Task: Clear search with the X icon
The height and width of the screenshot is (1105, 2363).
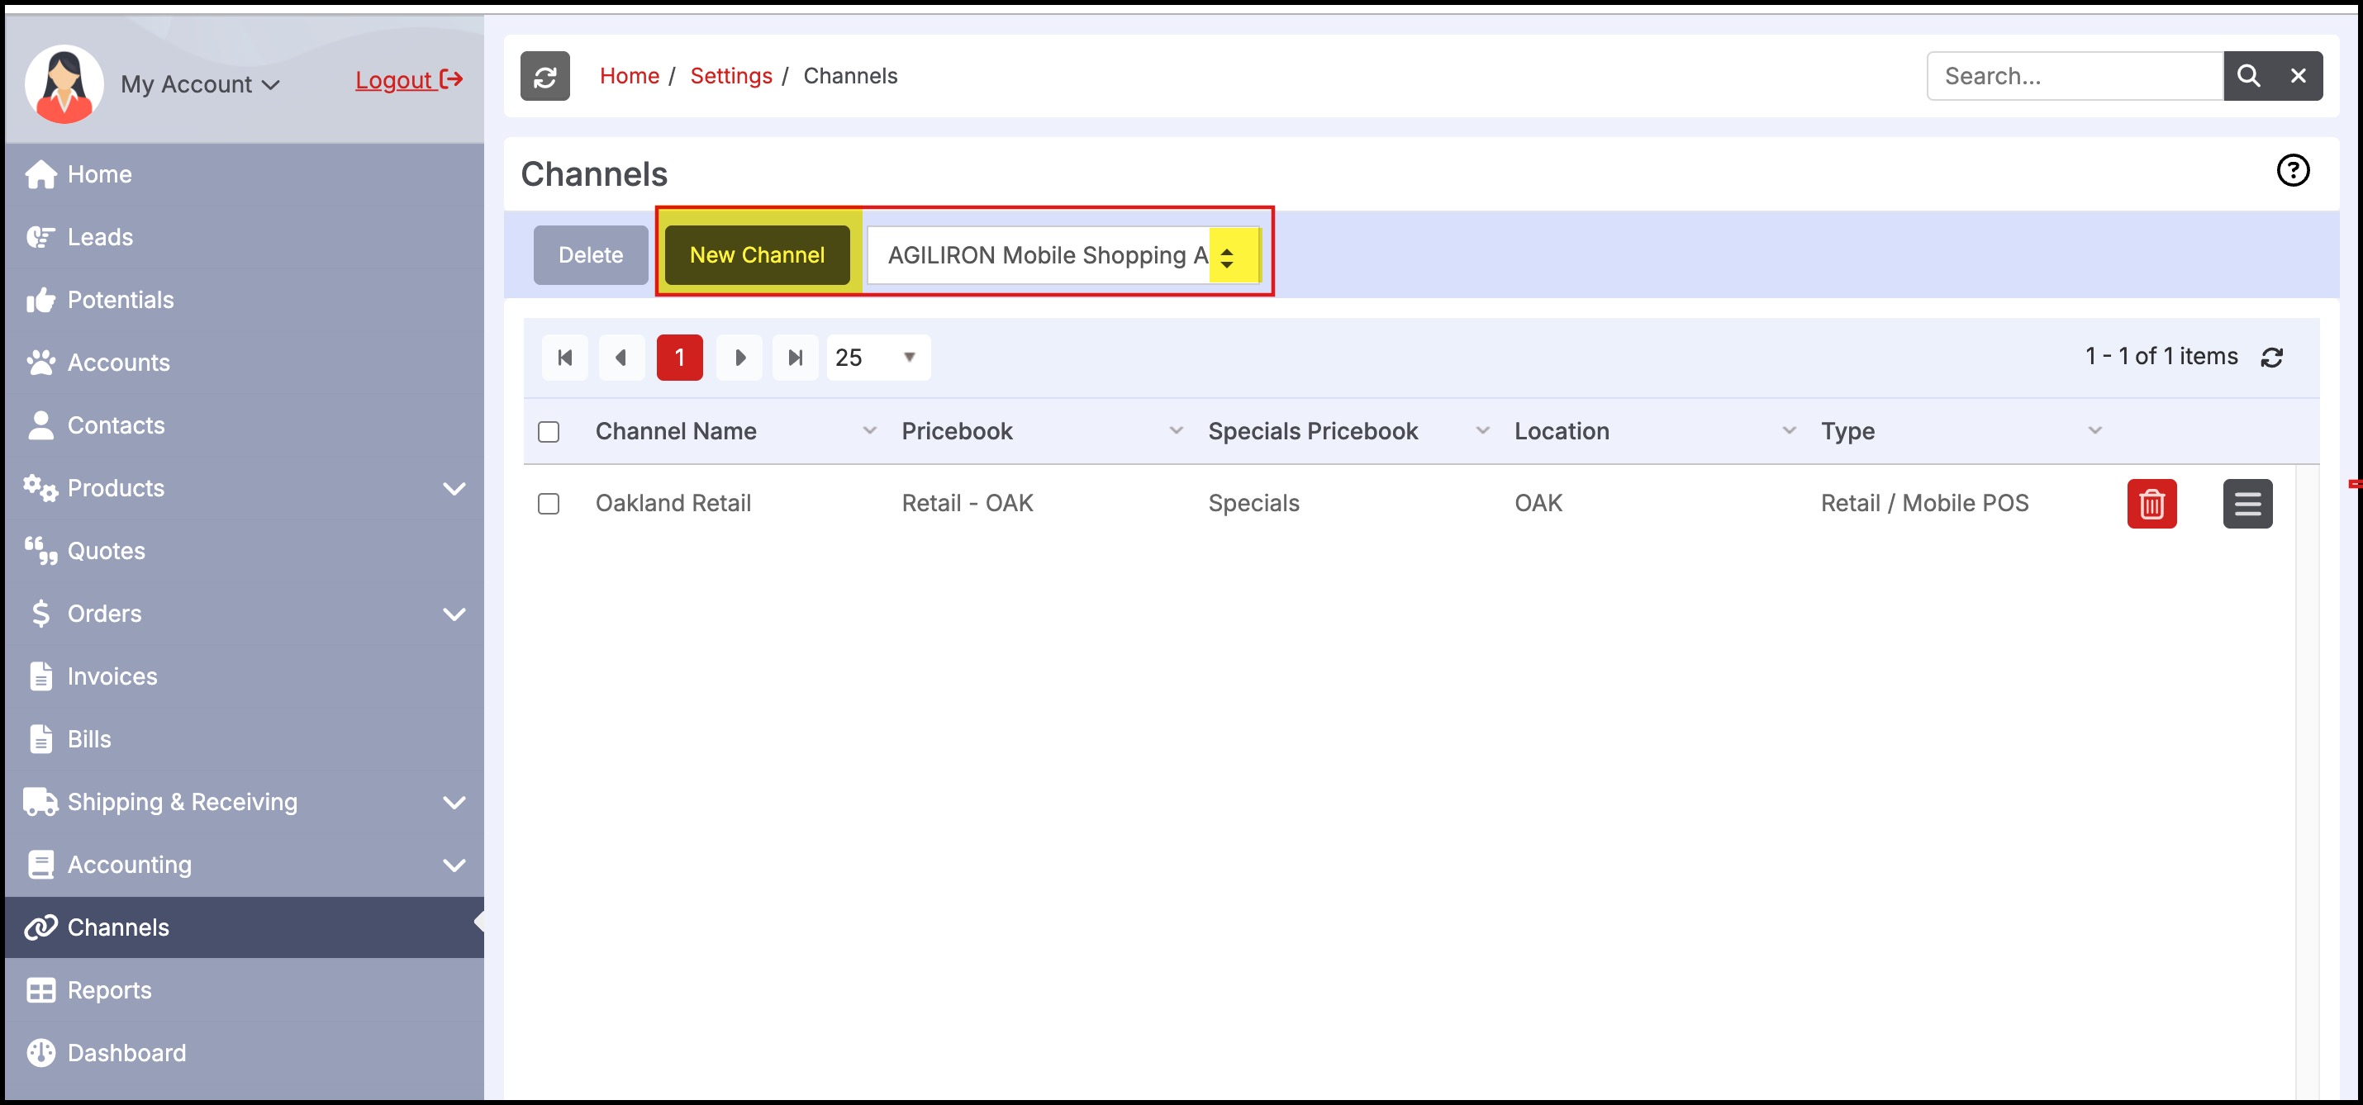Action: click(2298, 76)
